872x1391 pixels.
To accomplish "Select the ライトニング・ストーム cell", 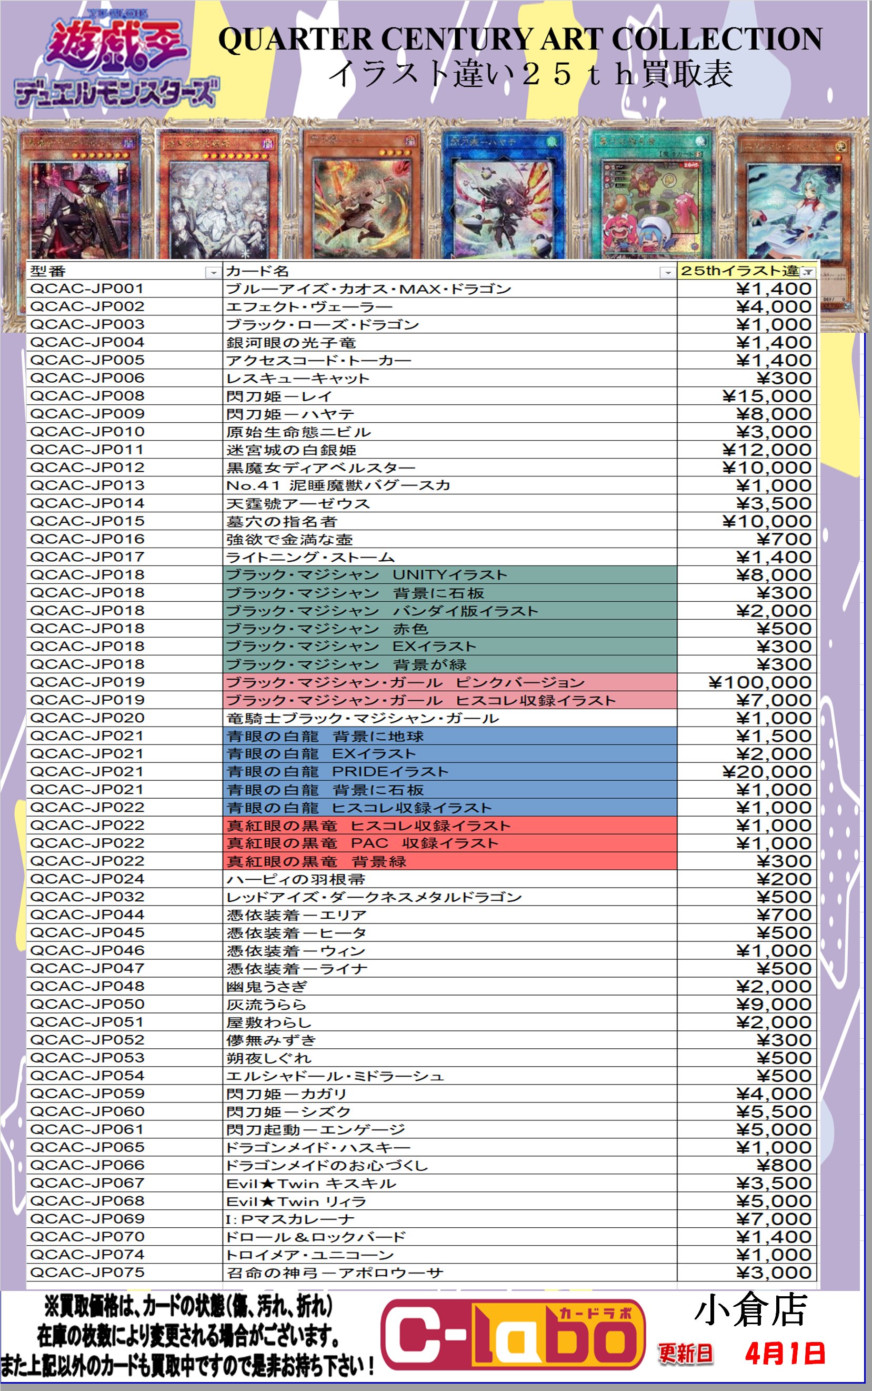I will 450,558.
